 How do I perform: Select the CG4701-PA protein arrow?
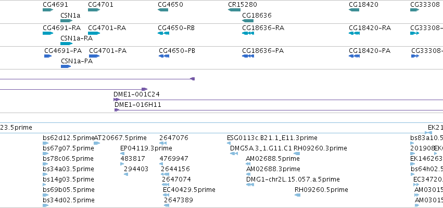coord(94,56)
